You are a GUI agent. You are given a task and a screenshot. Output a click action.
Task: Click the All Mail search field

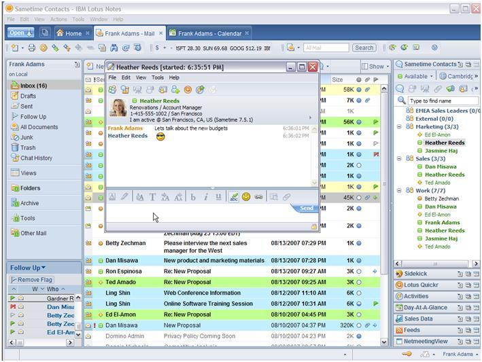(x=326, y=48)
